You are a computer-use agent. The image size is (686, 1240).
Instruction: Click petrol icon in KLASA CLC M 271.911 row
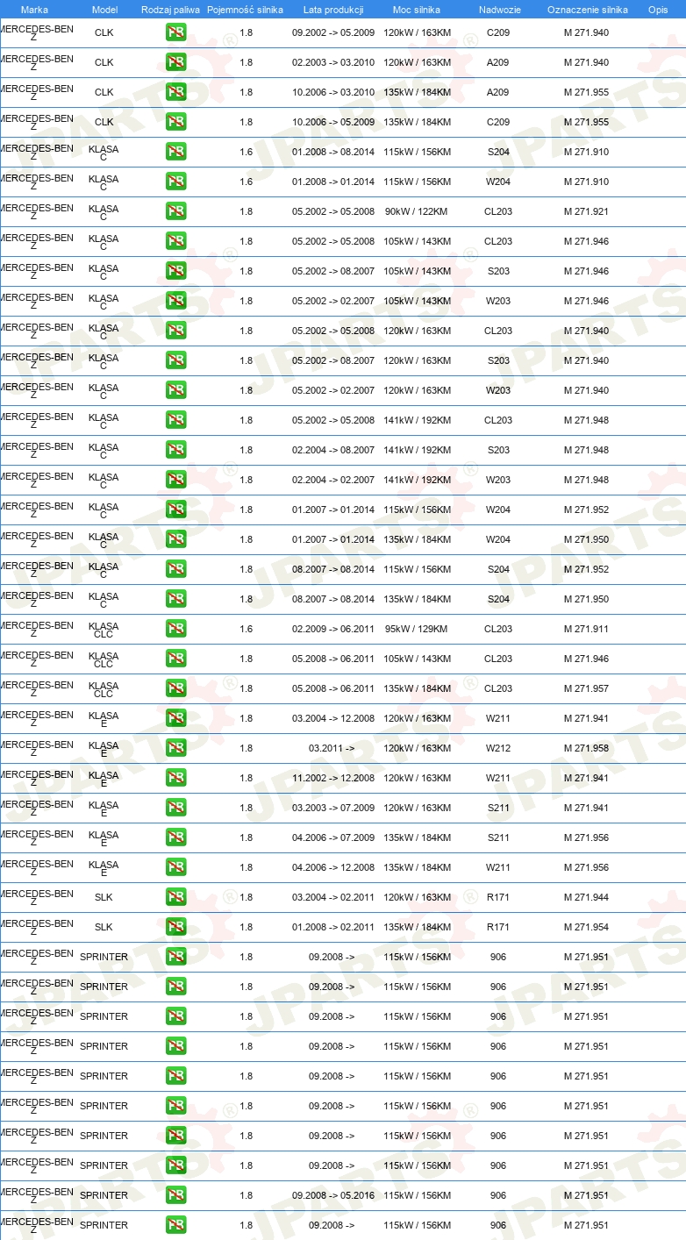(x=176, y=630)
